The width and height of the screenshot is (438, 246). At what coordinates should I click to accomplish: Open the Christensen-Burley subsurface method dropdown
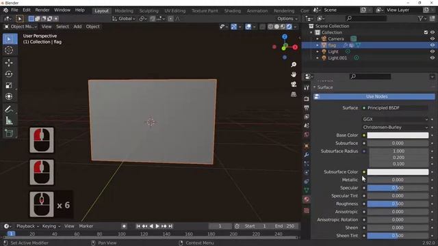click(x=395, y=128)
